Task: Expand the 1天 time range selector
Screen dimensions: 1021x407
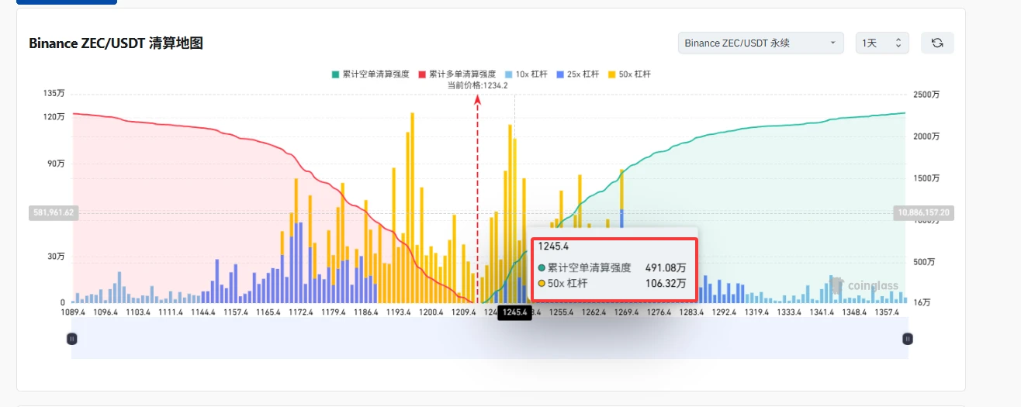Action: 882,43
